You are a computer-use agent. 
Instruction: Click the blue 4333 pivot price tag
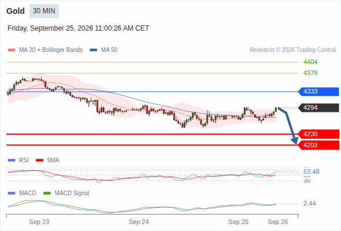(x=318, y=91)
